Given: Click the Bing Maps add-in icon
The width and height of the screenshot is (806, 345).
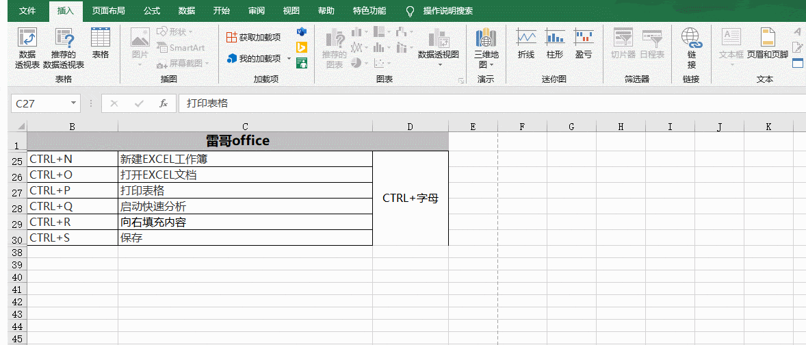Looking at the screenshot, I should click(x=302, y=47).
